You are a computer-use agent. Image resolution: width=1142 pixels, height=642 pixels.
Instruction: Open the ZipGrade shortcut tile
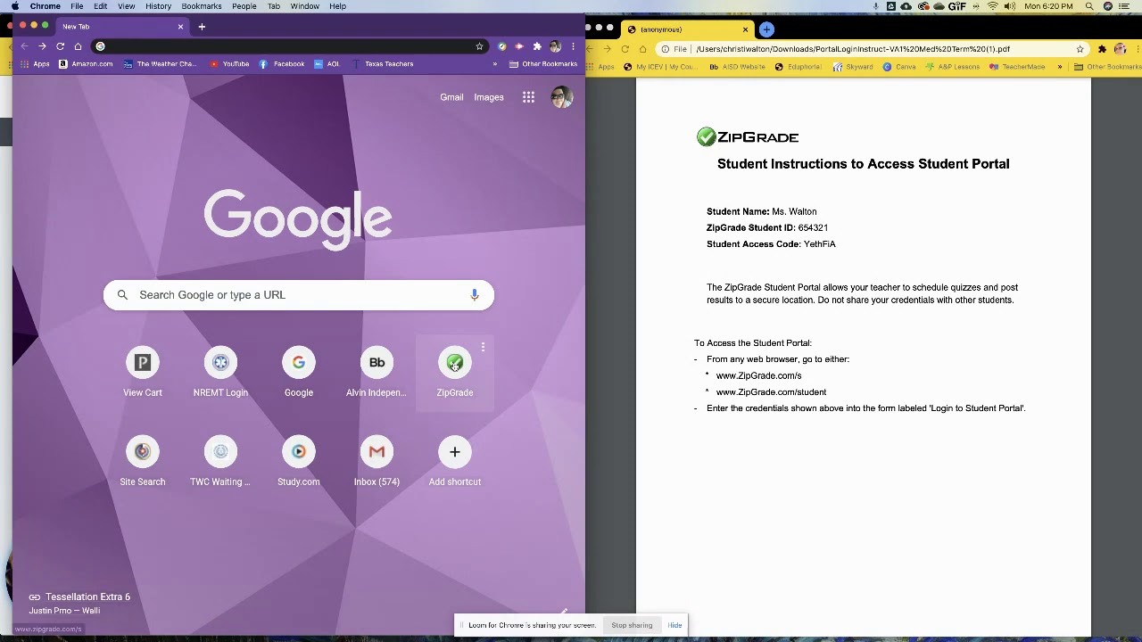(454, 372)
